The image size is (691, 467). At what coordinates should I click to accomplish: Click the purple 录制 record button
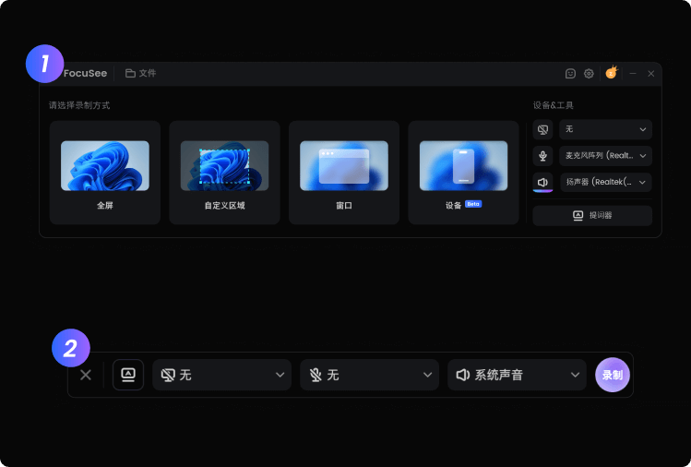612,375
